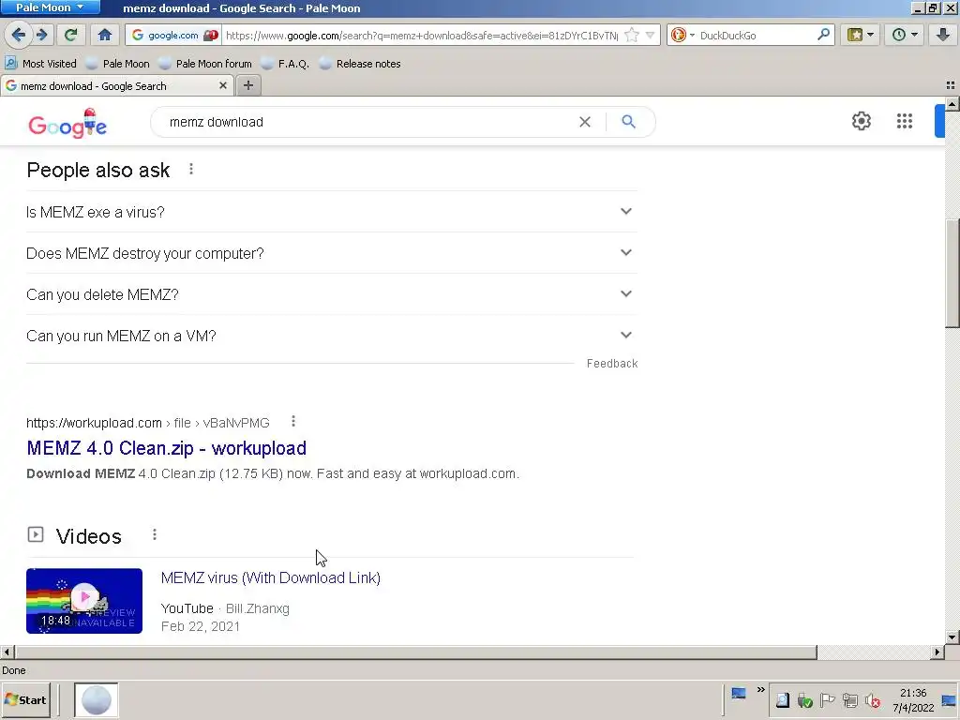This screenshot has height=720, width=960.
Task: Expand 'Can you delete MEMZ?'
Action: tap(332, 294)
